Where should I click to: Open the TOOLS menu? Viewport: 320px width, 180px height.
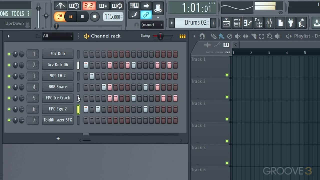point(18,13)
